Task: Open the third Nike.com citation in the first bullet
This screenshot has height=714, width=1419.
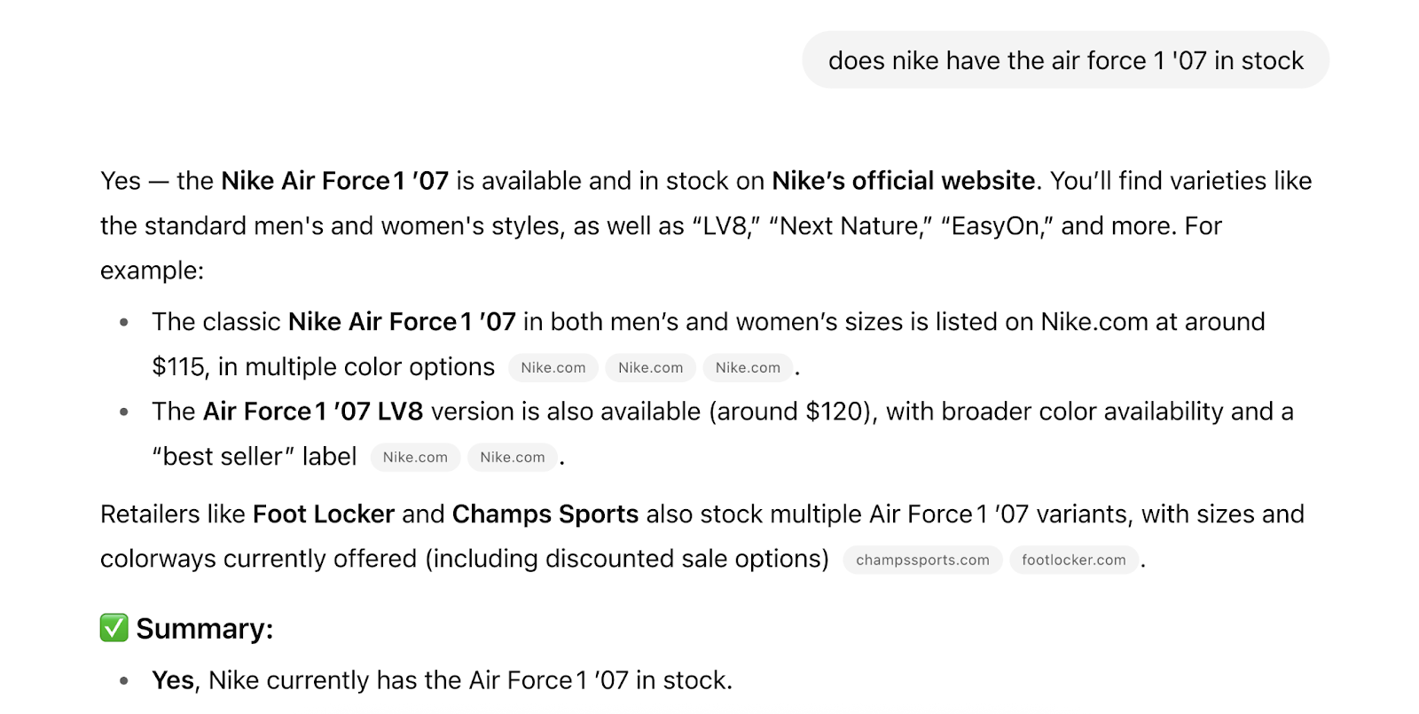Action: click(748, 367)
